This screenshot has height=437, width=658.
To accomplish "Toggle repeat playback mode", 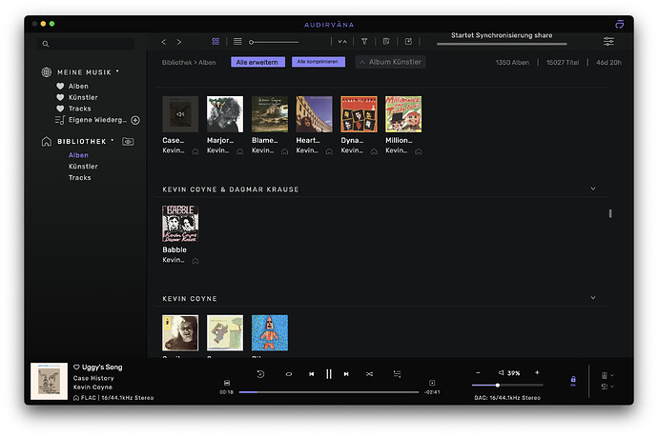I will click(x=289, y=374).
